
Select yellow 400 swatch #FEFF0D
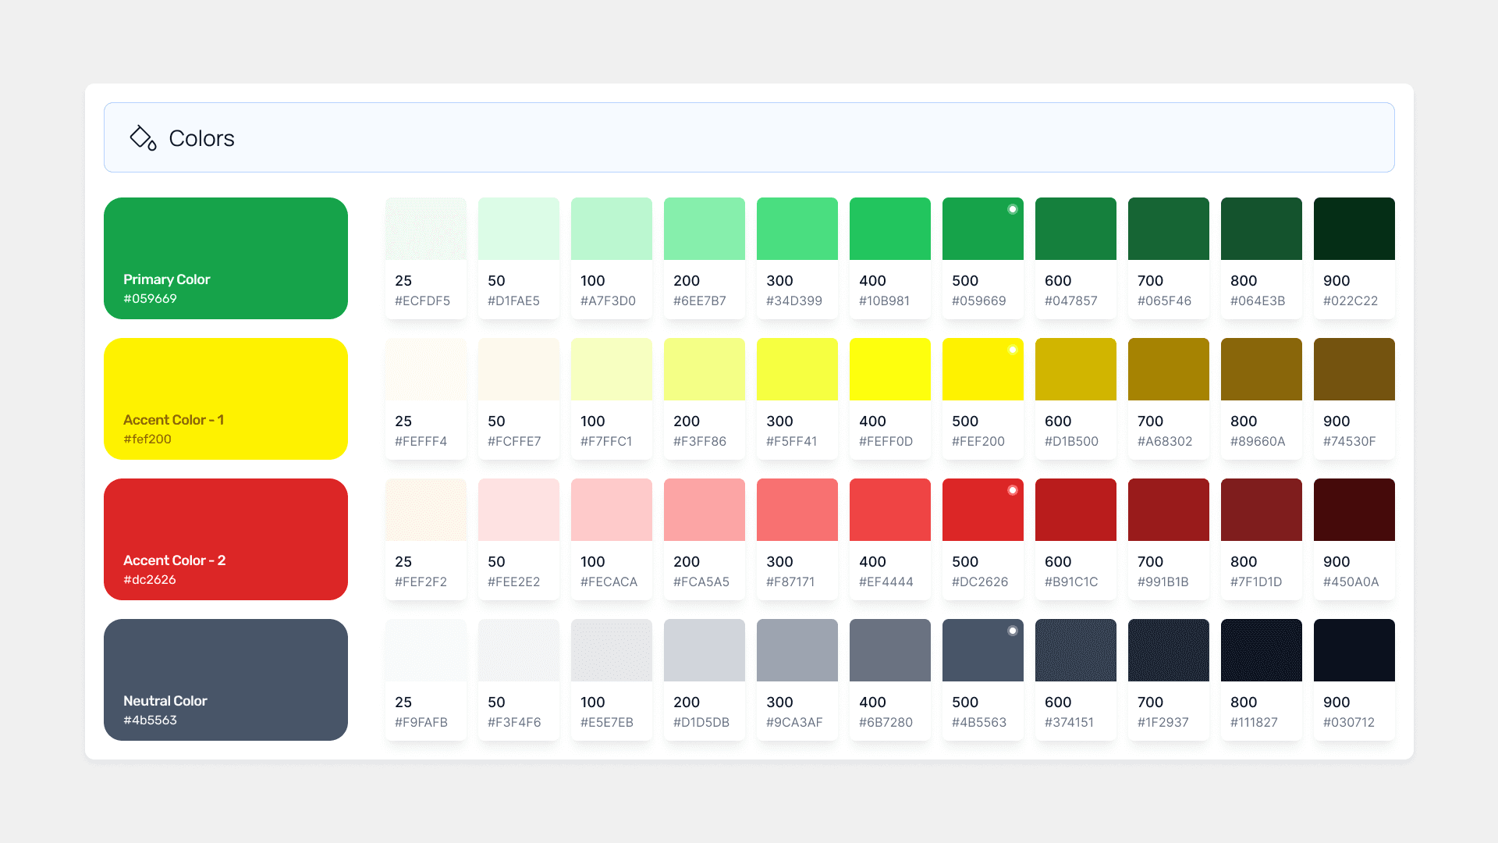pos(889,369)
